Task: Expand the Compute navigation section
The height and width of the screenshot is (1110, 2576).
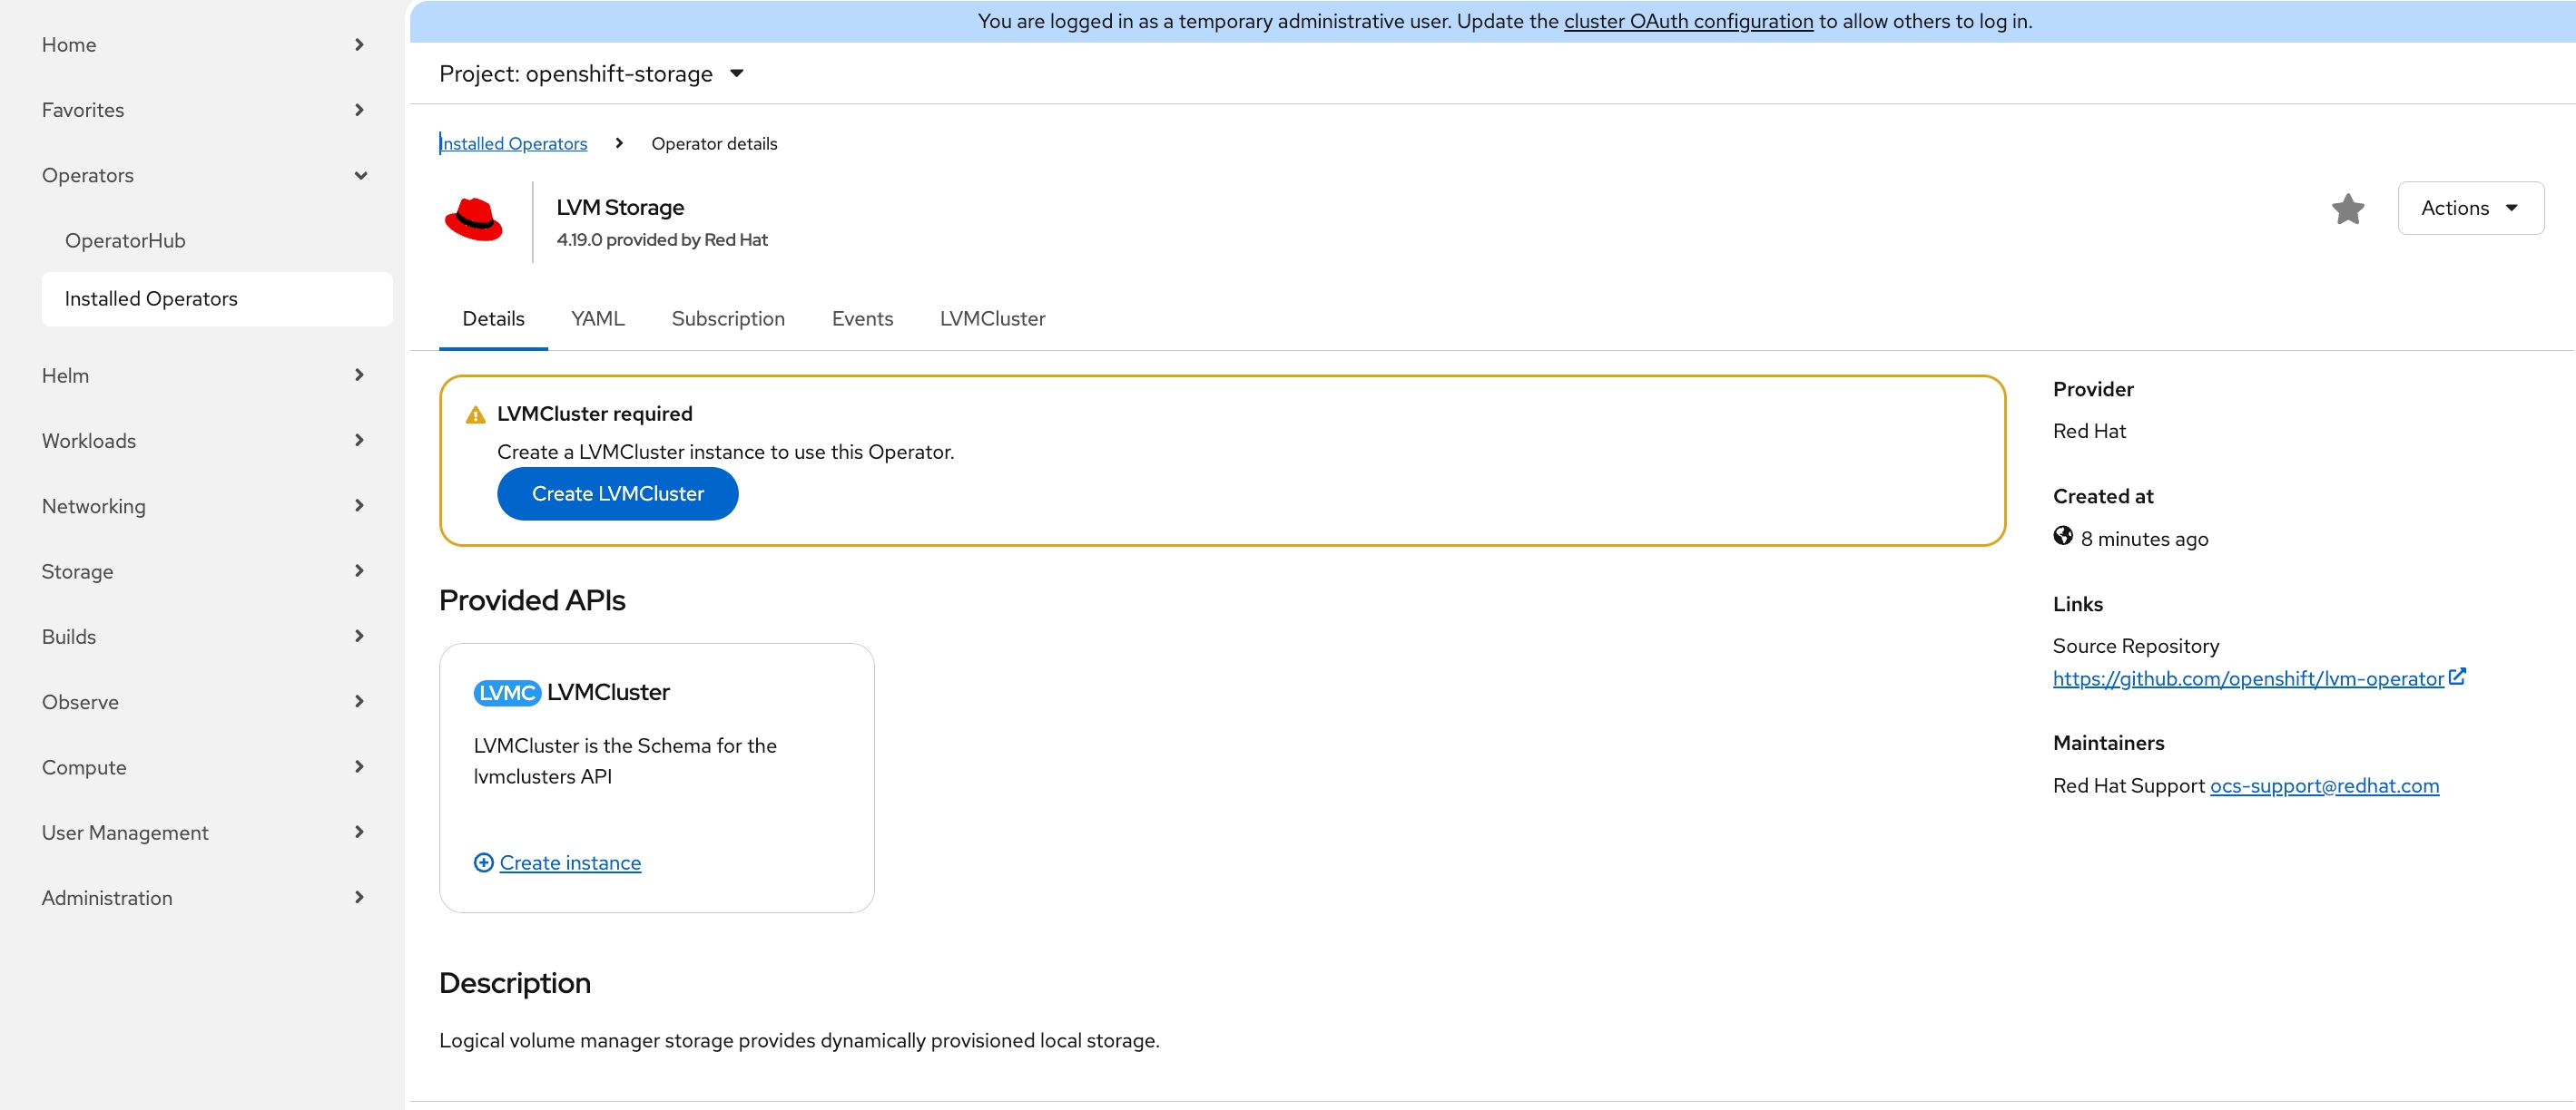Action: click(203, 767)
